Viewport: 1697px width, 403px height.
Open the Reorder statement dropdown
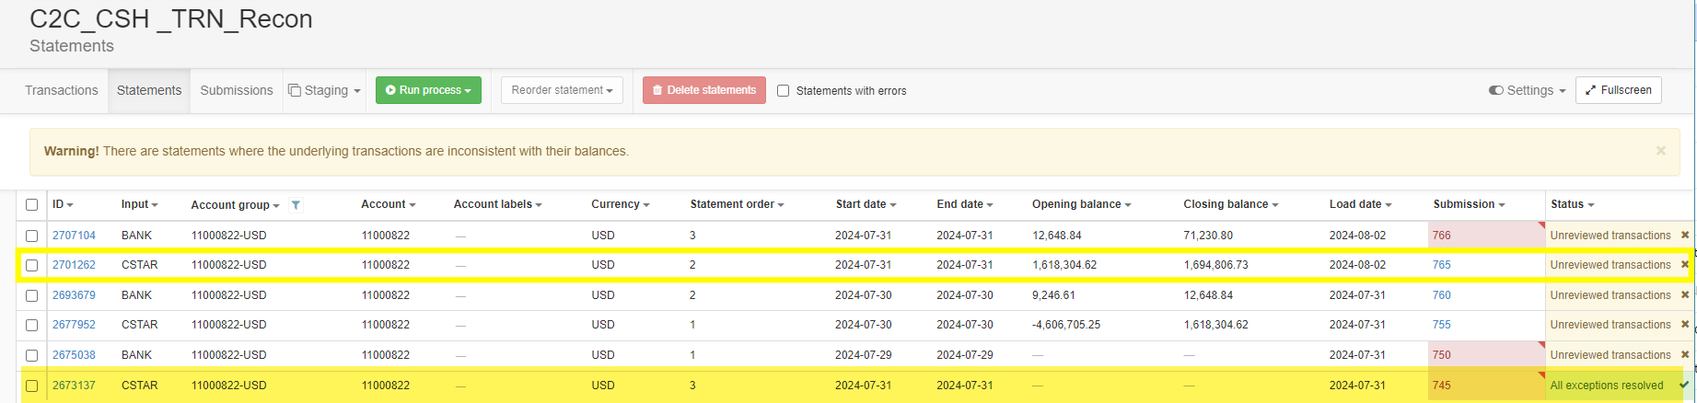pyautogui.click(x=562, y=90)
